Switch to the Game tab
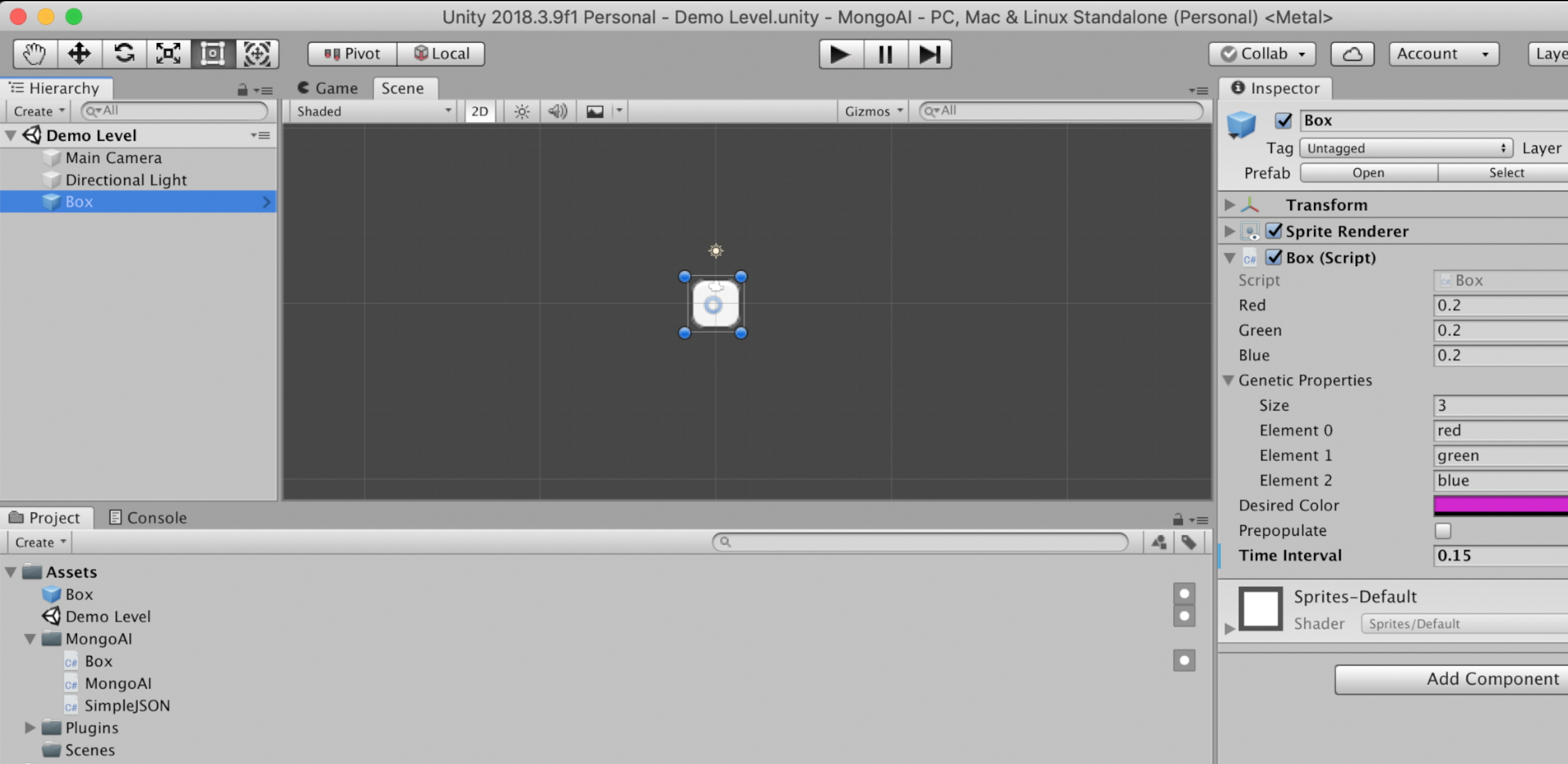 click(328, 88)
